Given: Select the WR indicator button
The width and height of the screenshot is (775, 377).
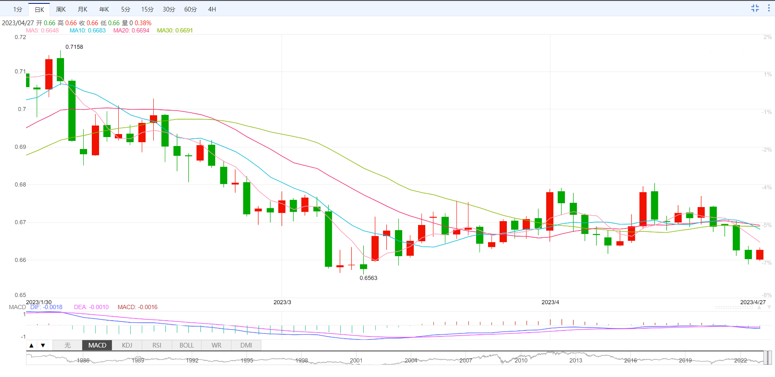Looking at the screenshot, I should click(216, 345).
